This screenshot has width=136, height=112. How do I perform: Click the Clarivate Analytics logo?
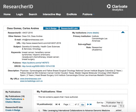[117, 8]
